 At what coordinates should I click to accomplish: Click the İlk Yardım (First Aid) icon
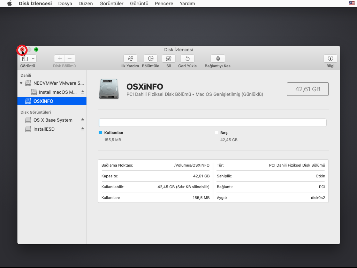click(130, 59)
